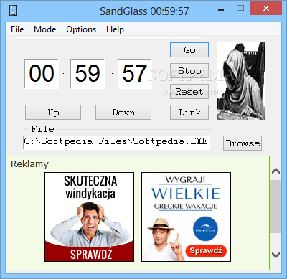
Task: Open the Mode menu
Action: (x=45, y=29)
